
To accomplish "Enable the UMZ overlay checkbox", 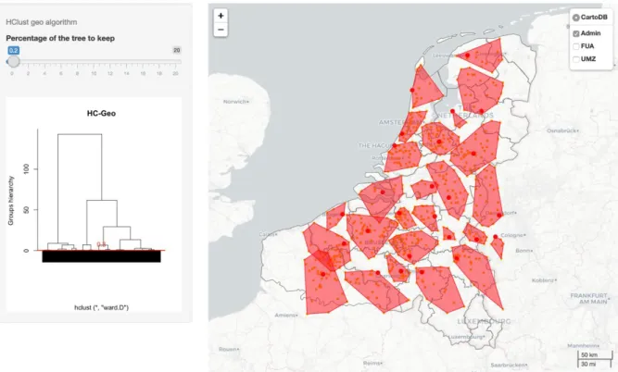I will click(x=575, y=59).
